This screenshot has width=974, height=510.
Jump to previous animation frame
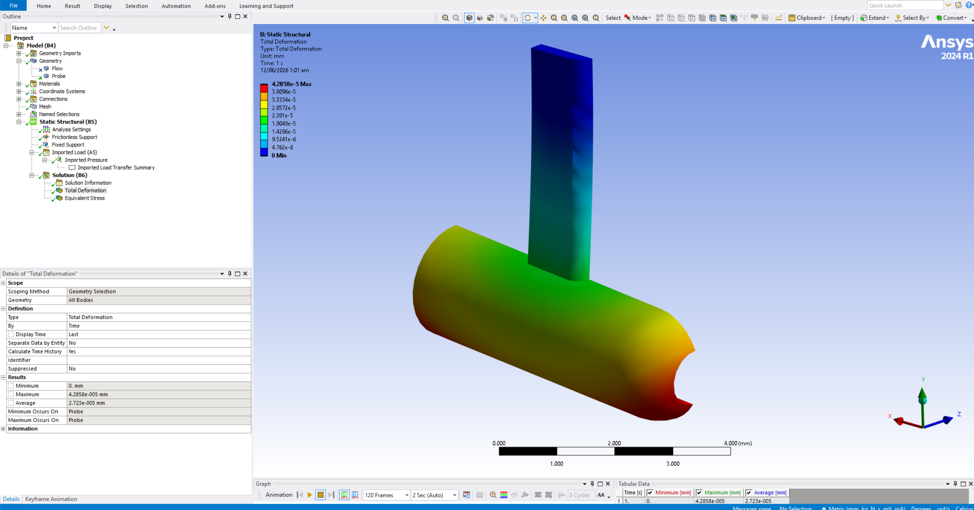[x=300, y=495]
